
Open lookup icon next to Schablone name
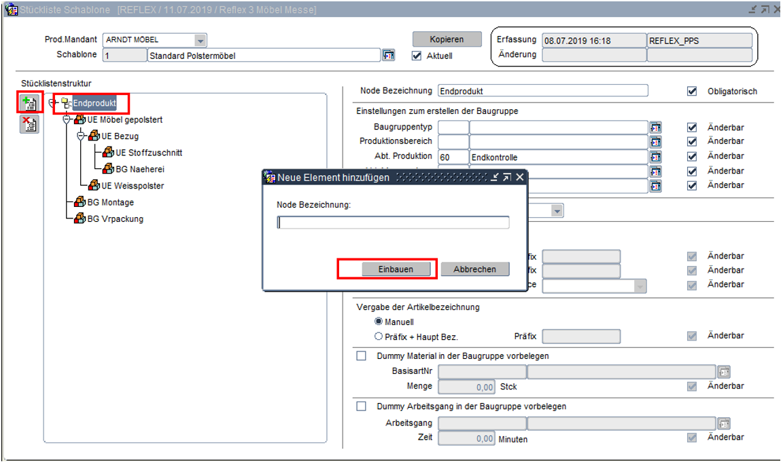[389, 56]
